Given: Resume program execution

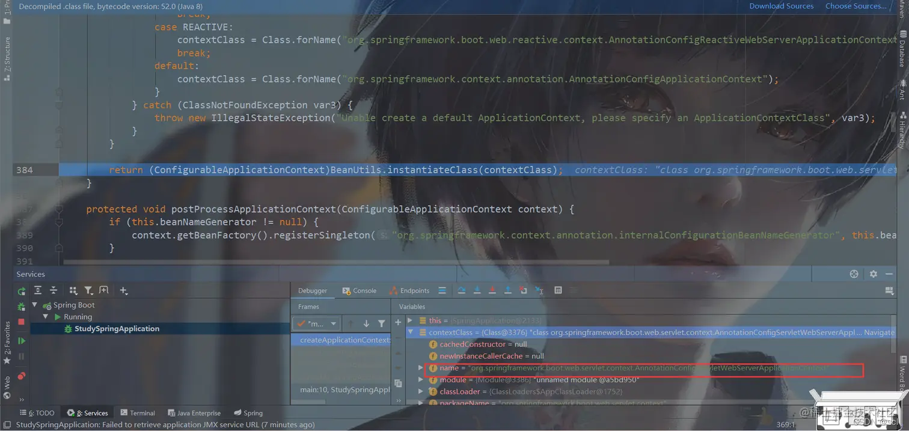Looking at the screenshot, I should coord(22,341).
